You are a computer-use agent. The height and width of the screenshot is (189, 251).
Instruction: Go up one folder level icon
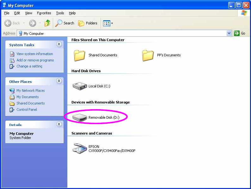47,23
